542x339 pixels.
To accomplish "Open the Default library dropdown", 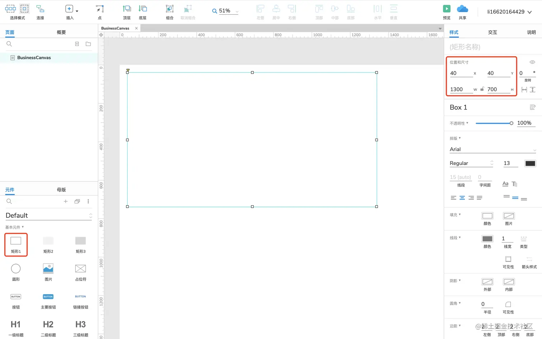I will [49, 215].
